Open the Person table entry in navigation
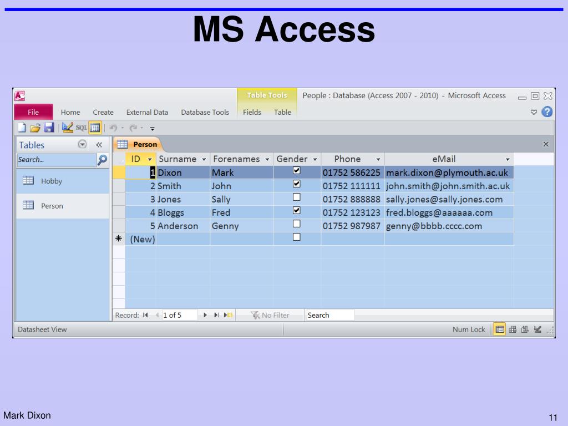The image size is (568, 426). click(x=63, y=206)
